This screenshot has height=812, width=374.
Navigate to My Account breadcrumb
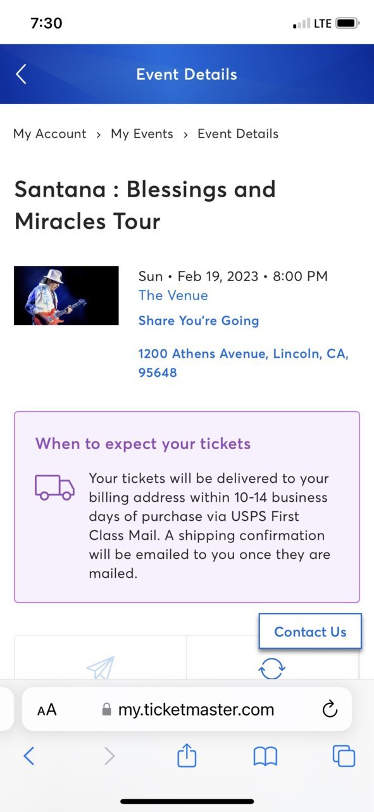[50, 134]
